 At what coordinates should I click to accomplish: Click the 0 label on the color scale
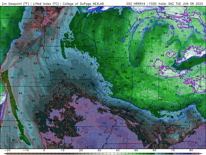pos(44,150)
